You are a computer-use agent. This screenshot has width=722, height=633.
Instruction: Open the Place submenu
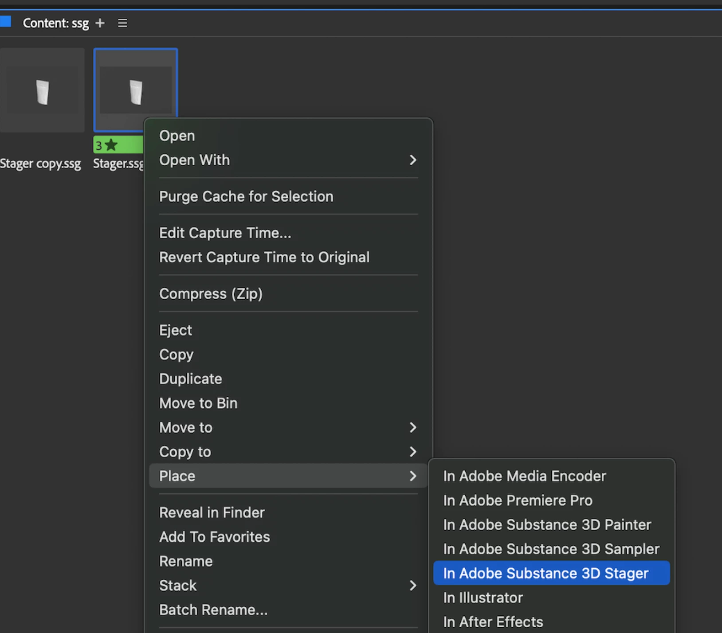(288, 476)
